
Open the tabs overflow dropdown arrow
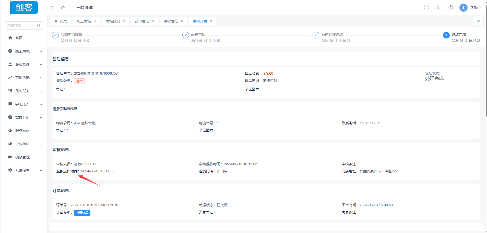pyautogui.click(x=478, y=21)
